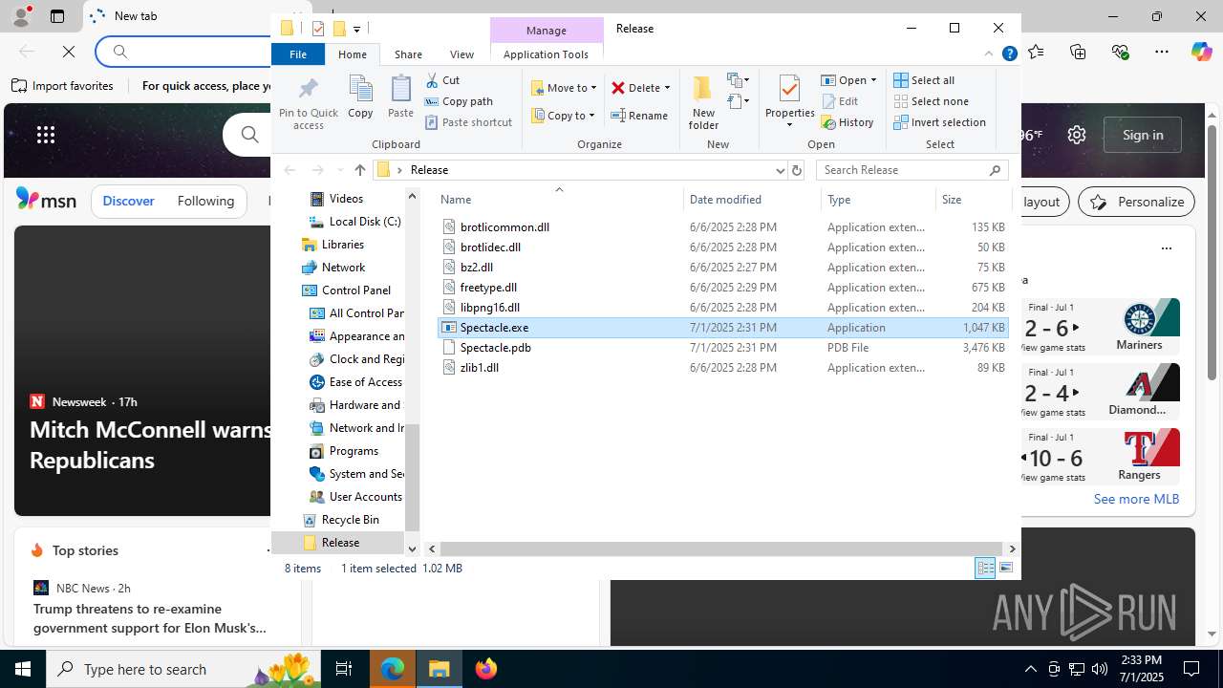Click Invert selection
The width and height of the screenshot is (1223, 688).
(x=939, y=122)
